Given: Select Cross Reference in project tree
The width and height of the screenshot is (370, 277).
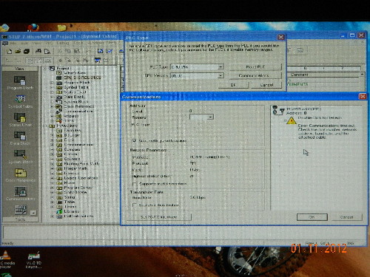Looking at the screenshot, I should [78, 106].
